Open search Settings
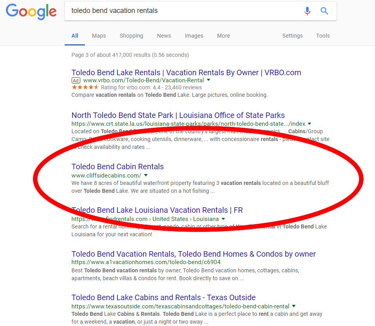 [292, 36]
